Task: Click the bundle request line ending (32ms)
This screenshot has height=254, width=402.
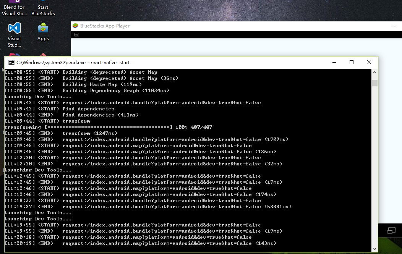Action: point(144,164)
